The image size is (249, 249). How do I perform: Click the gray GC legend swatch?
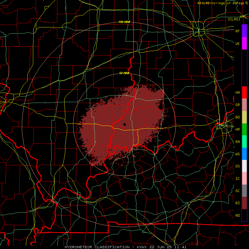pyautogui.click(x=244, y=191)
